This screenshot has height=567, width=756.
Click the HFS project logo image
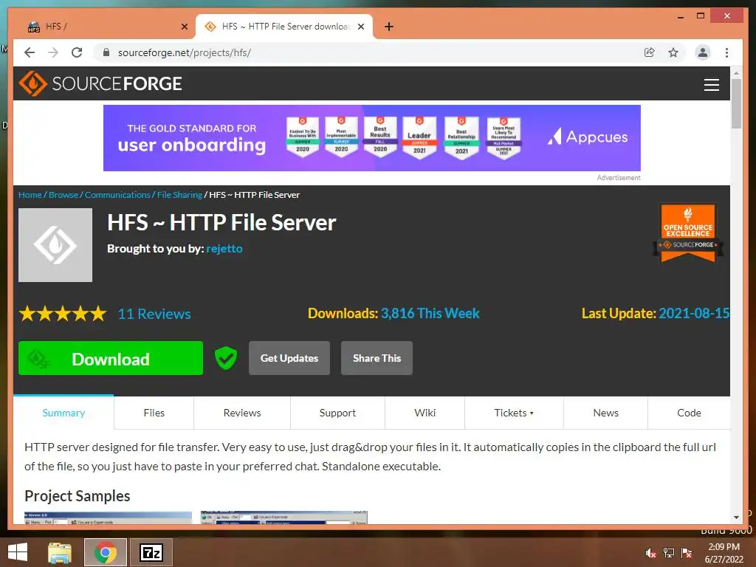pos(55,245)
